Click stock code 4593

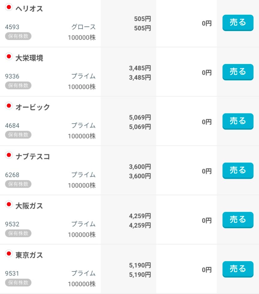pos(12,27)
